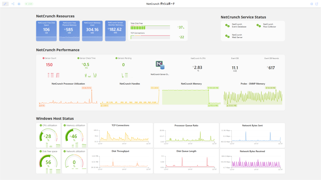Screen dimensions: 321x180
Task: Click the Sensor Count value 150
Action: pyautogui.click(x=49, y=65)
